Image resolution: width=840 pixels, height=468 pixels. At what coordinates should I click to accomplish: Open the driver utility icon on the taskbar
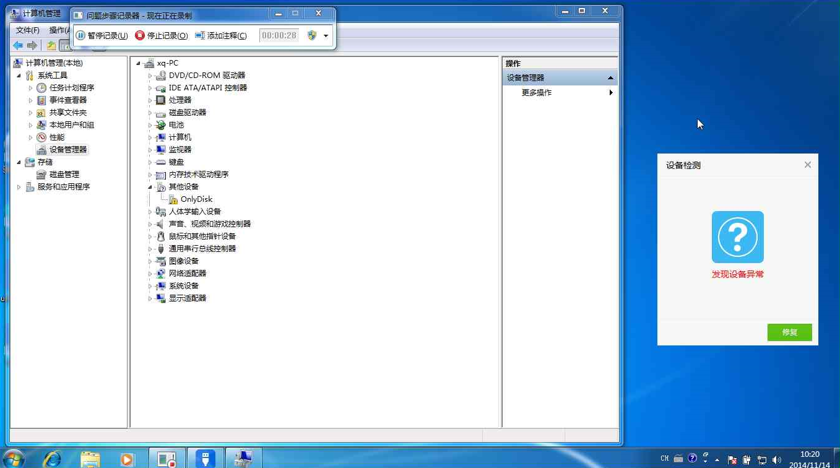tap(205, 458)
